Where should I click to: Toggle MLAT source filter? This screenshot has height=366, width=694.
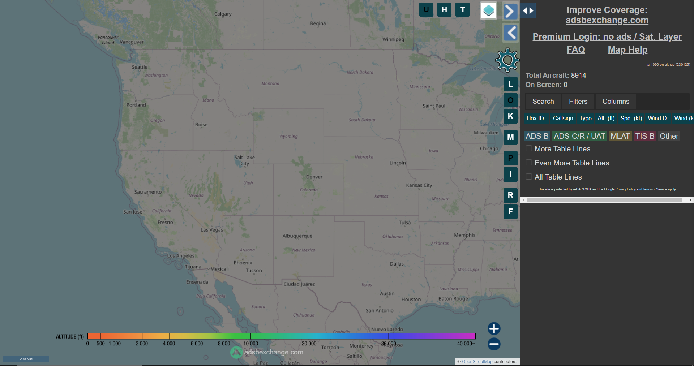(620, 136)
